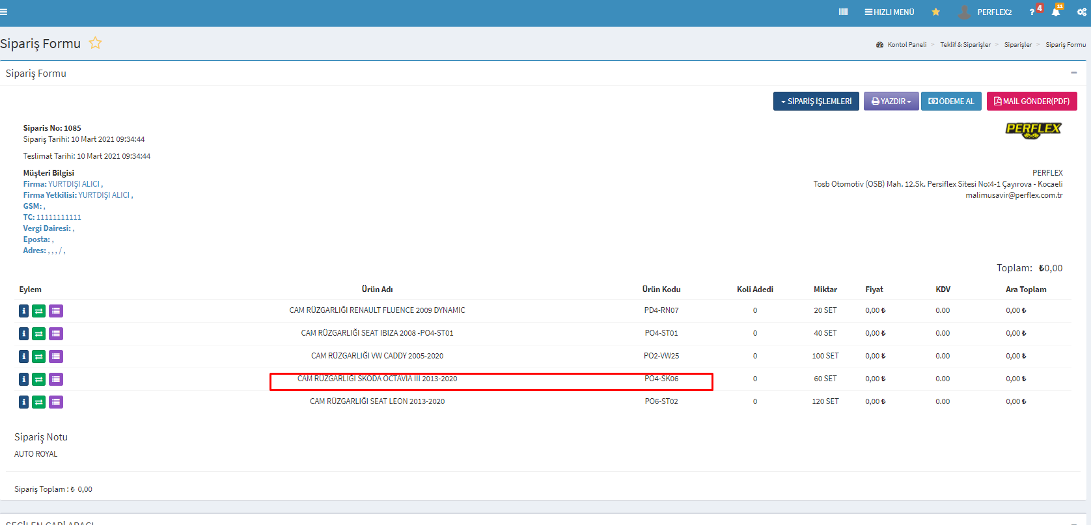Open the HIZLI MENÜ menu
Image resolution: width=1091 pixels, height=525 pixels.
(x=889, y=12)
